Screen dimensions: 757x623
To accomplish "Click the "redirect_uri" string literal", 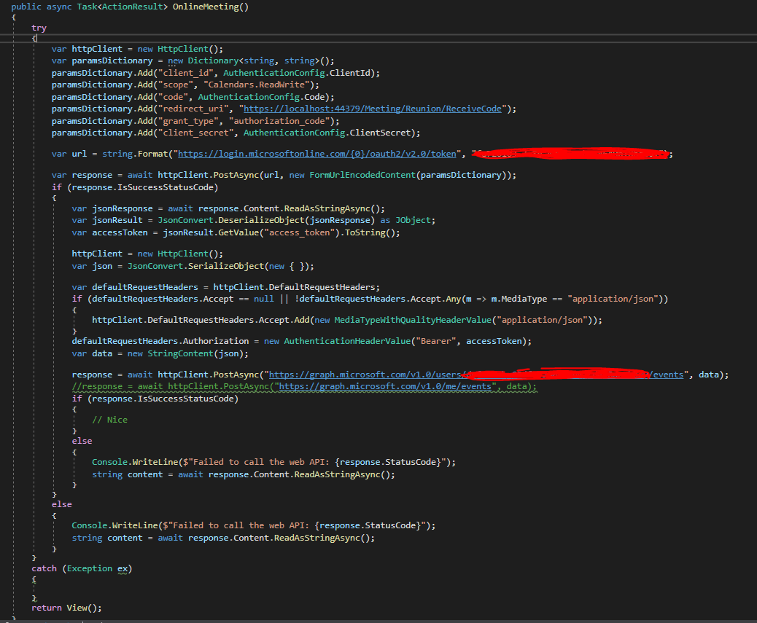I will click(x=193, y=109).
